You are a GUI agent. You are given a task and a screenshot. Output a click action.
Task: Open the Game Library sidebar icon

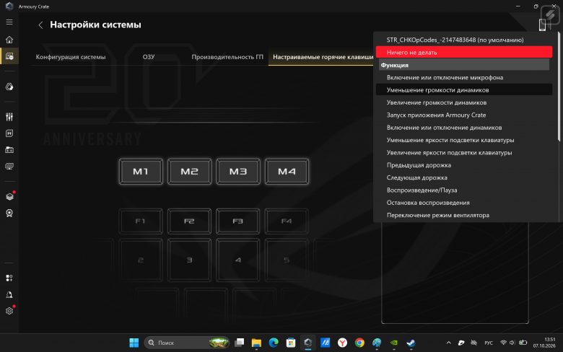9,149
